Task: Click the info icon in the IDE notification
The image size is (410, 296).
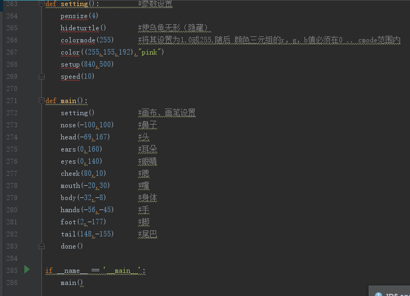Action: [379, 294]
